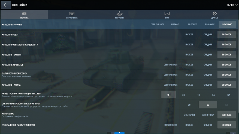Set Дальность прорисовки to Низкое

tap(189, 75)
